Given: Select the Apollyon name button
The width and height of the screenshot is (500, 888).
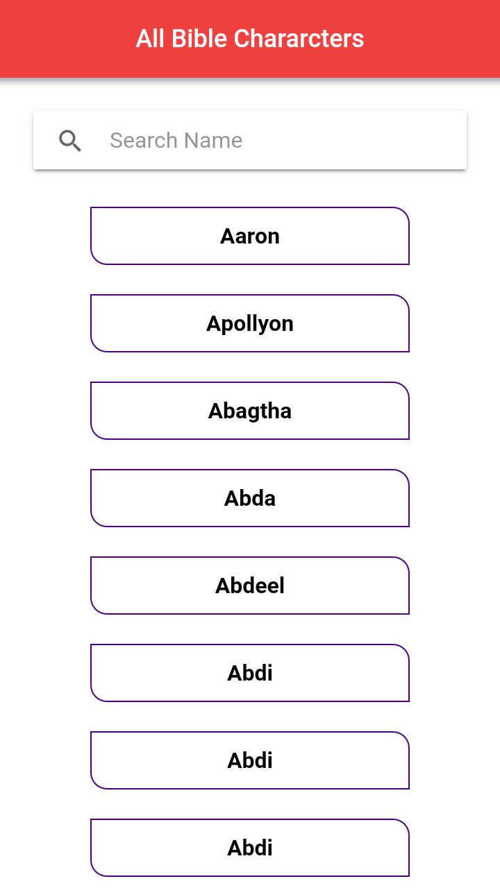Looking at the screenshot, I should (x=250, y=323).
